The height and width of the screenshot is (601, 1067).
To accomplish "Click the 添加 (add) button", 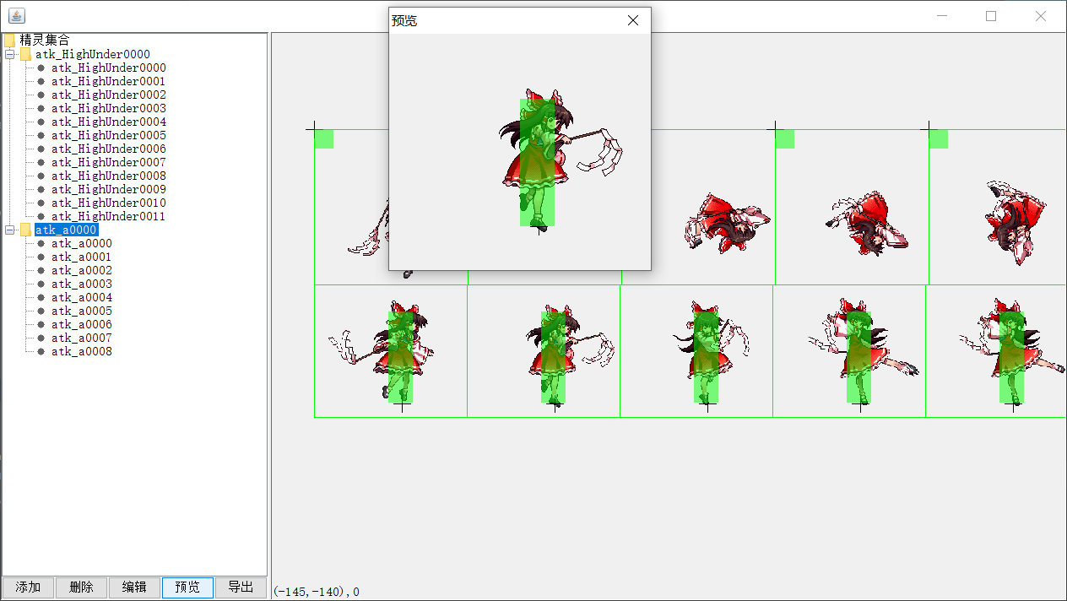I will 28,587.
